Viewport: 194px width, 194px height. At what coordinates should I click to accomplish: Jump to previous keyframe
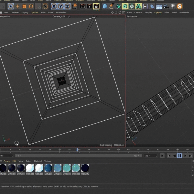(x=169, y=156)
